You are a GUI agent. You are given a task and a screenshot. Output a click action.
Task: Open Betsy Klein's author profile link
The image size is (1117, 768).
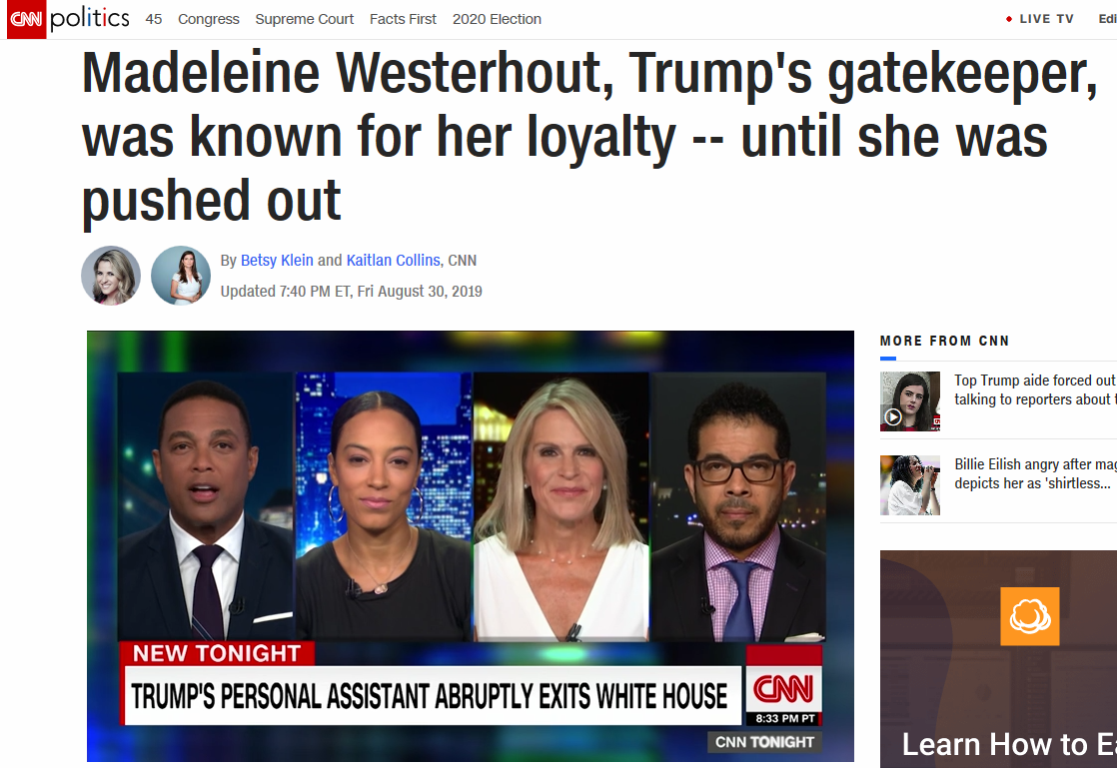pos(277,261)
